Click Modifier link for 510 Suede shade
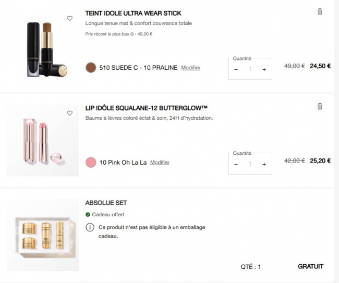This screenshot has height=283, width=339. pos(190,68)
